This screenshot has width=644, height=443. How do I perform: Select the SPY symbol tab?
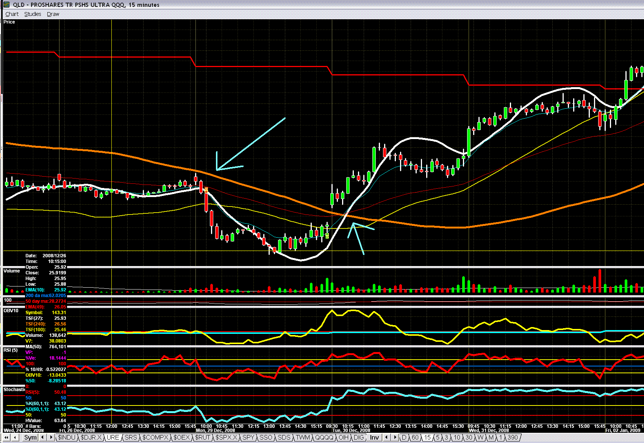coord(249,437)
